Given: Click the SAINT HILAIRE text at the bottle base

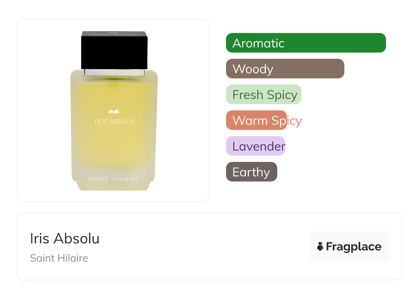Looking at the screenshot, I should [x=113, y=179].
